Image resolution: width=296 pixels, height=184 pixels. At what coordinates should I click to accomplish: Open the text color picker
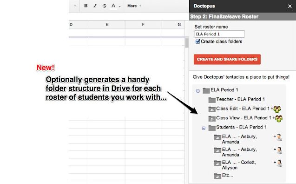pyautogui.click(x=113, y=6)
